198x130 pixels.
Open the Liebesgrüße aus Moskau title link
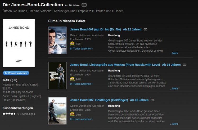coord(115,65)
